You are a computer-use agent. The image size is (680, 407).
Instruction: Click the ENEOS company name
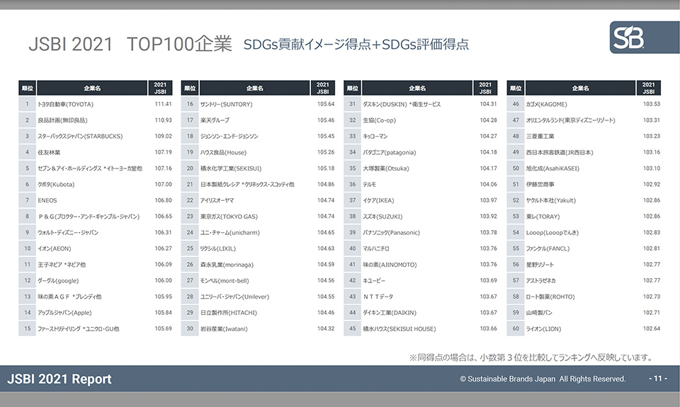click(47, 200)
